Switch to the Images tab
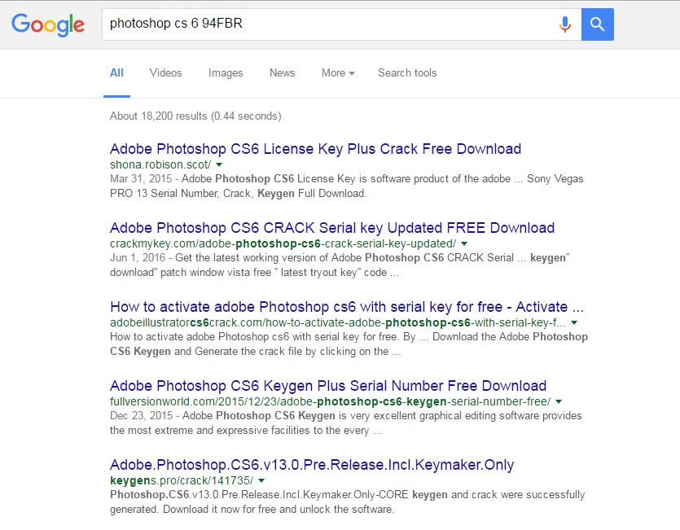Viewport: 680px width, 530px height. [226, 72]
